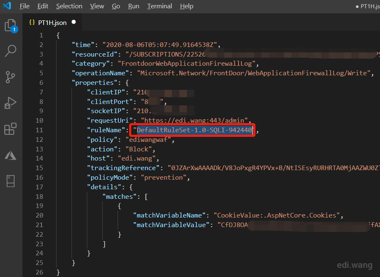Open the File menu
Image resolution: width=380 pixels, height=277 pixels.
coord(25,6)
